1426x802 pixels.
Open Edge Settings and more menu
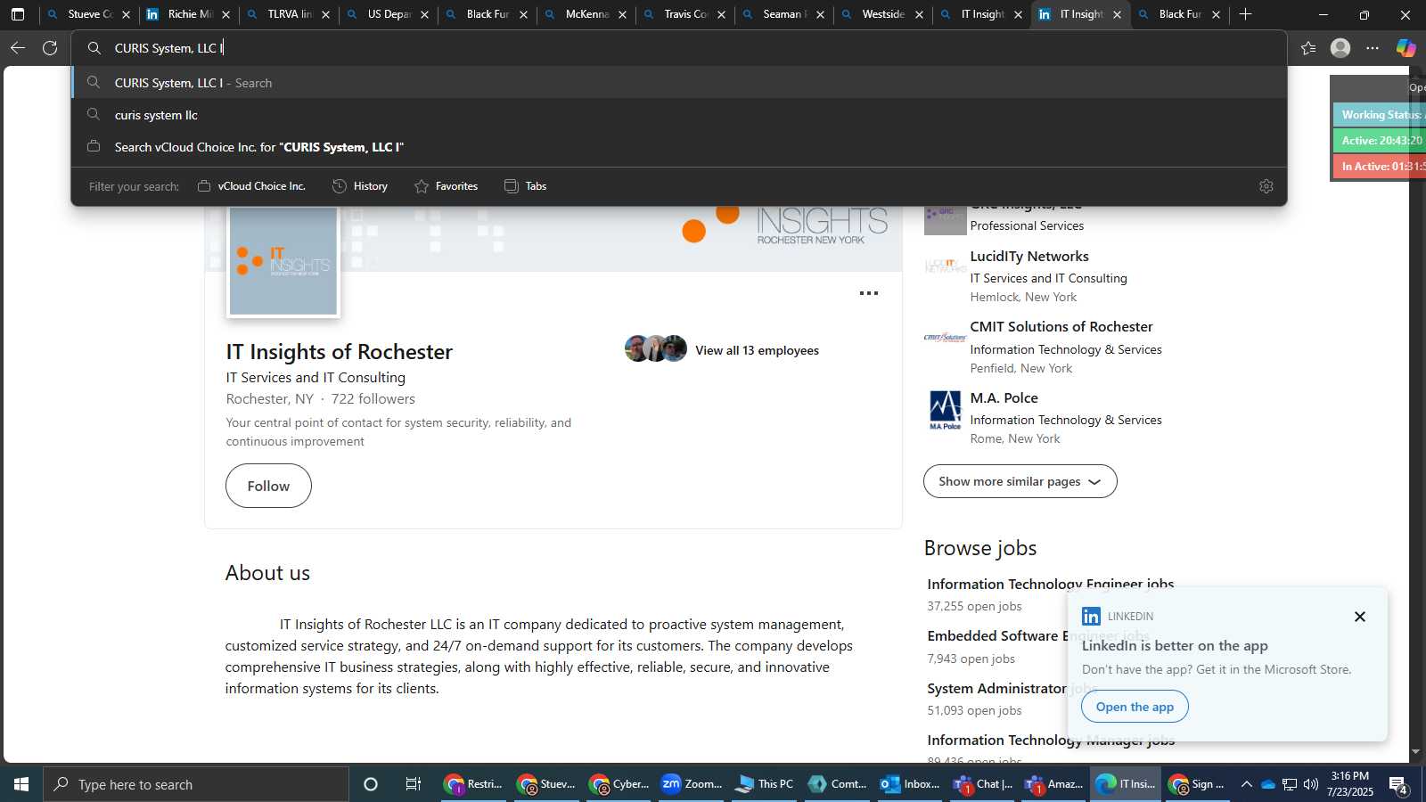tap(1373, 48)
